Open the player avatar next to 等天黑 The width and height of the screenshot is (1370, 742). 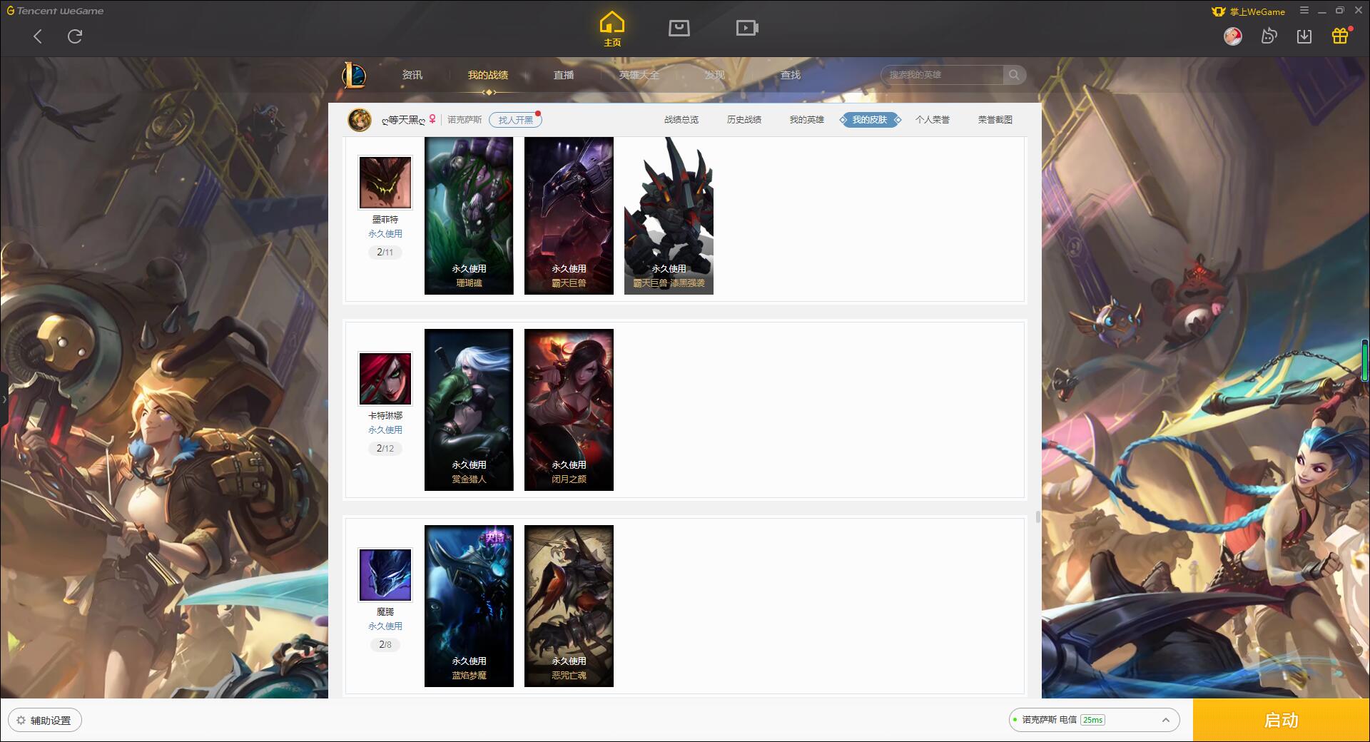(360, 120)
